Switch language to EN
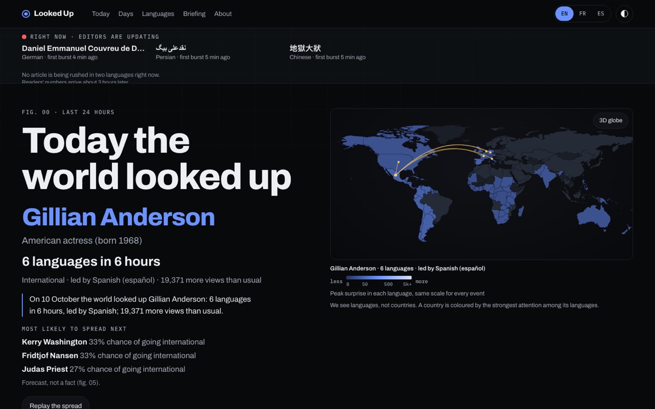655x409 pixels. [564, 14]
